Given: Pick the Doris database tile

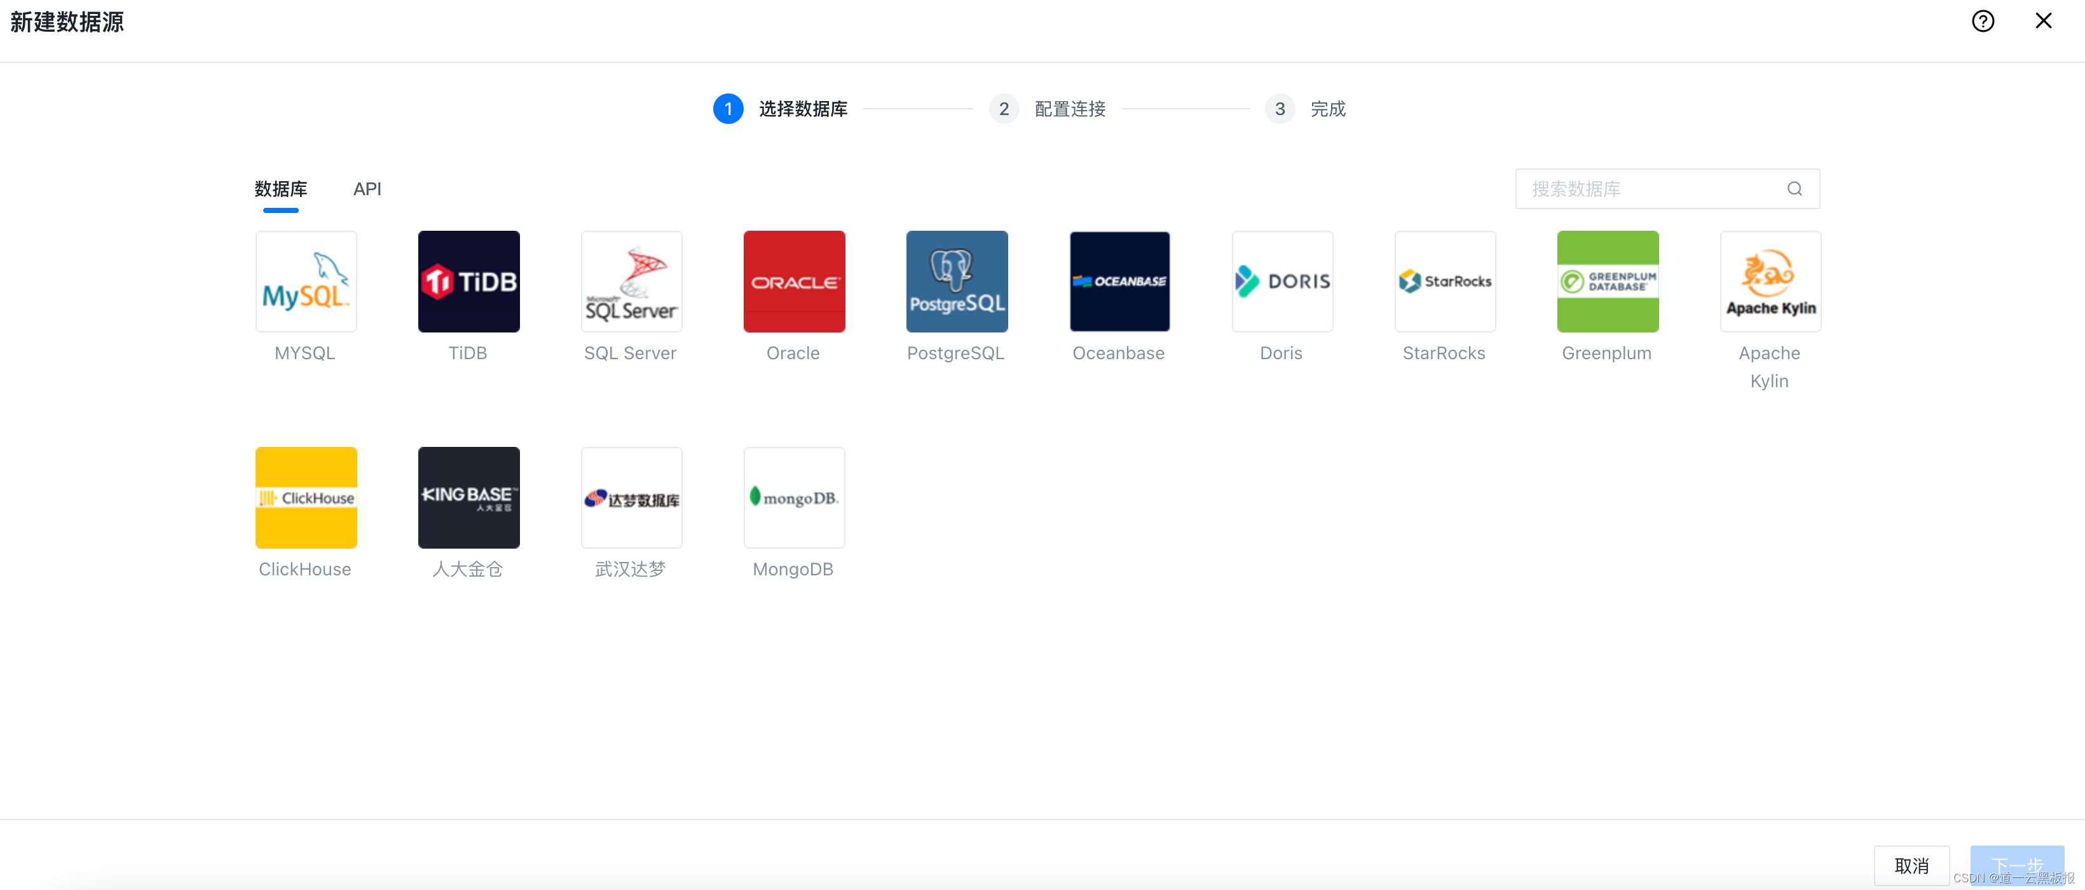Looking at the screenshot, I should coord(1282,282).
